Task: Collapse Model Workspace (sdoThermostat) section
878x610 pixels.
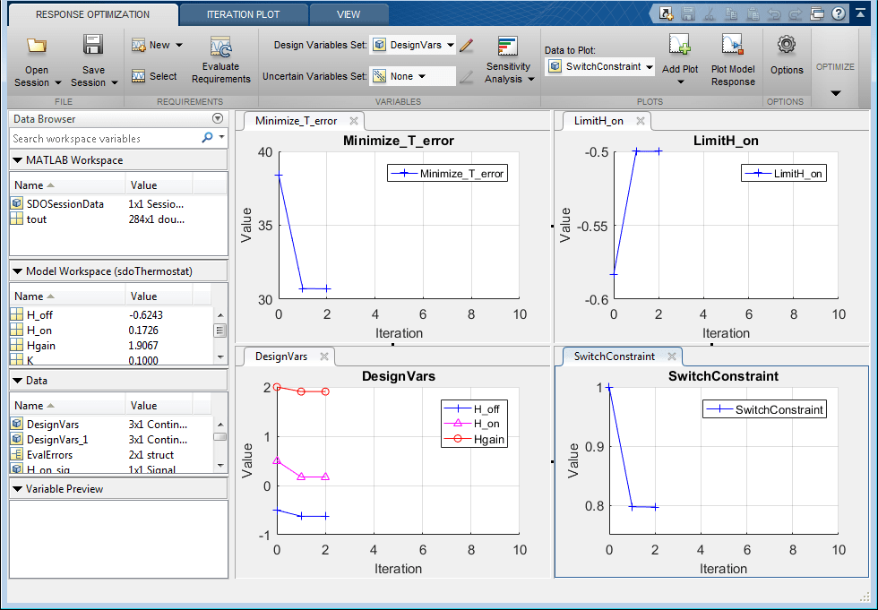Action: point(17,271)
